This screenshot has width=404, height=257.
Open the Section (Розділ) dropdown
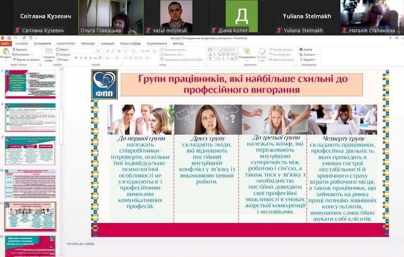point(63,60)
